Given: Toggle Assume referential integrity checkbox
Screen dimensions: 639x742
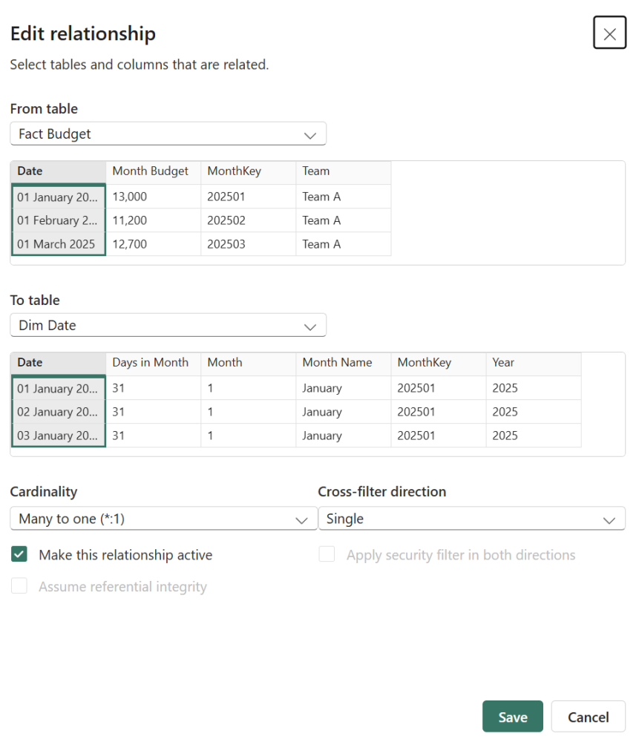Looking at the screenshot, I should click(x=19, y=586).
